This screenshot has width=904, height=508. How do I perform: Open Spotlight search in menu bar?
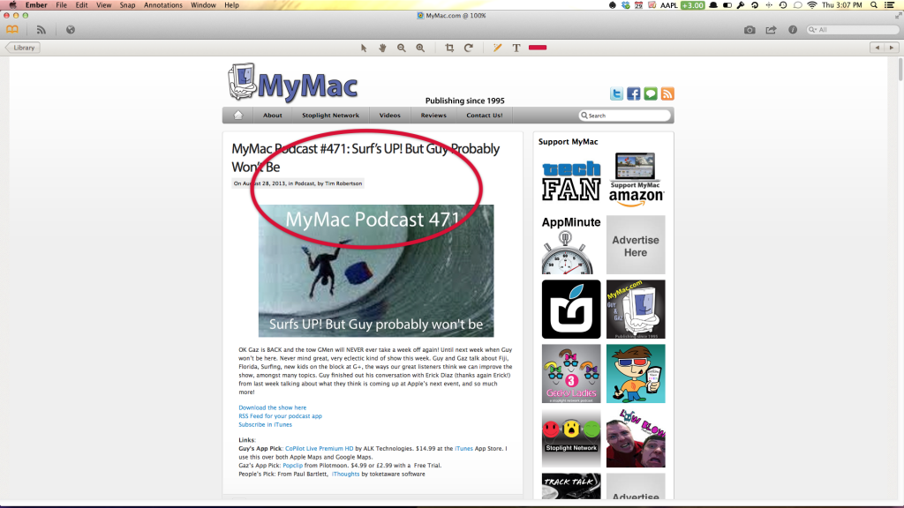click(x=874, y=5)
